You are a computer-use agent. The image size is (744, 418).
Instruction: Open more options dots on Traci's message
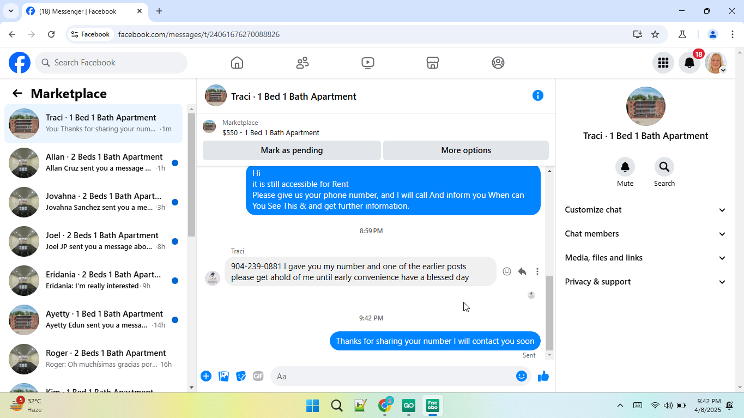click(537, 271)
